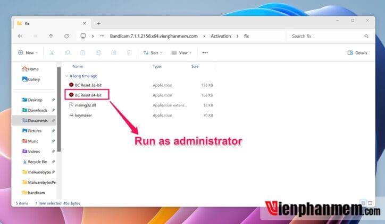Switch to details list view button
The height and width of the screenshot is (224, 385).
point(363,203)
